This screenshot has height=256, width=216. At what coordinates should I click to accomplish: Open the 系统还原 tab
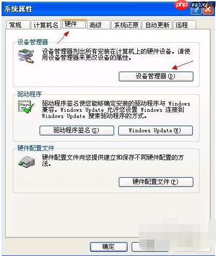pyautogui.click(x=126, y=25)
